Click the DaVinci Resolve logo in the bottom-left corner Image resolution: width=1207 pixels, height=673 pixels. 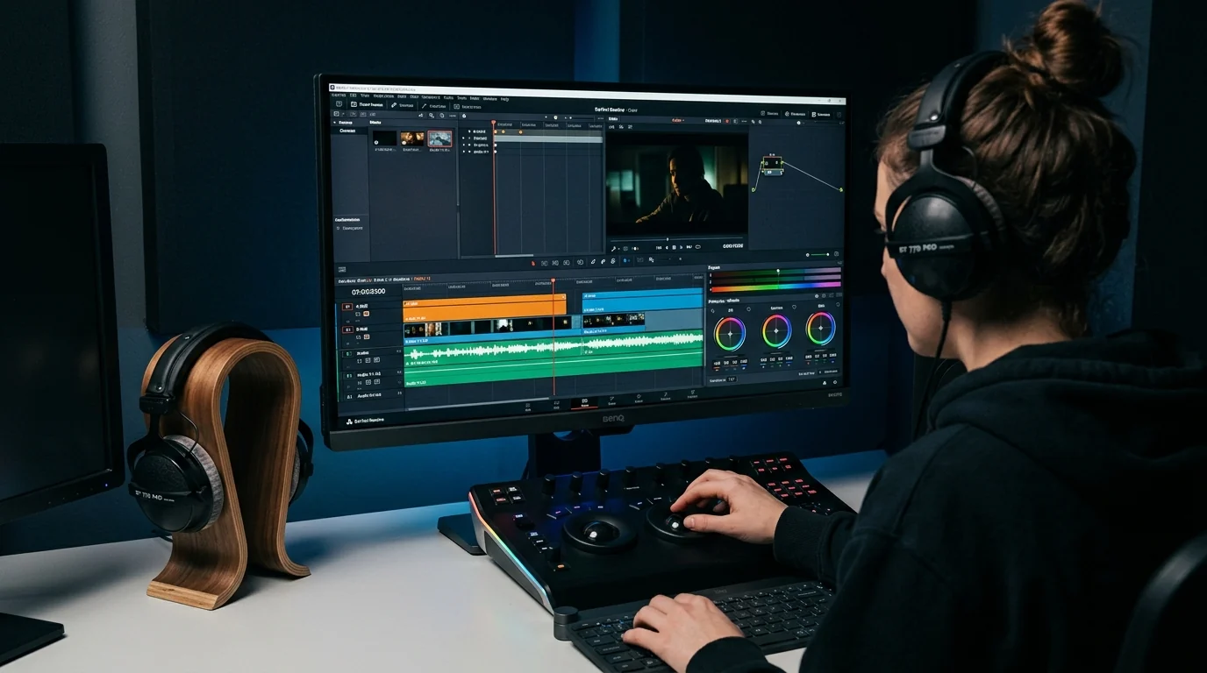click(349, 421)
